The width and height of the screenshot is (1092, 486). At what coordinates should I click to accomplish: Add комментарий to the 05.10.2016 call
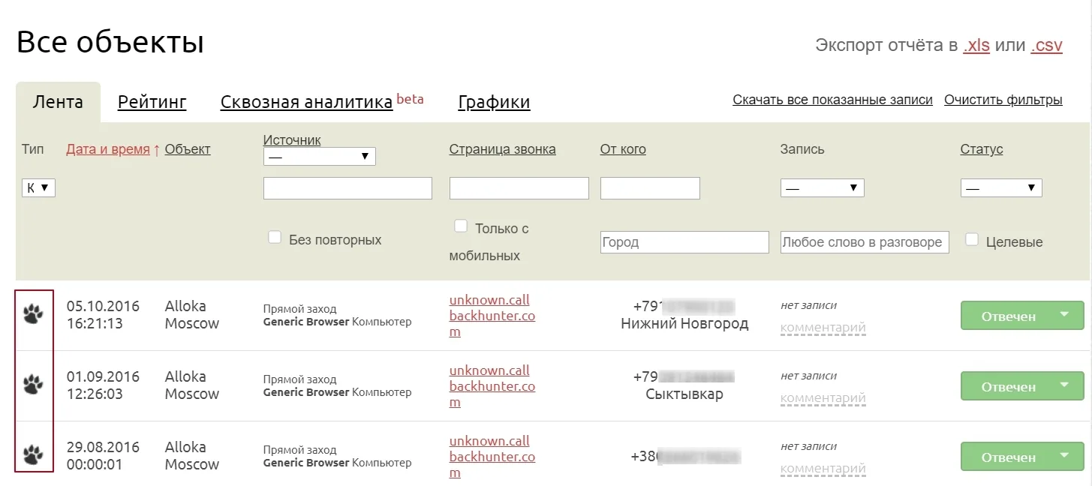(x=823, y=328)
